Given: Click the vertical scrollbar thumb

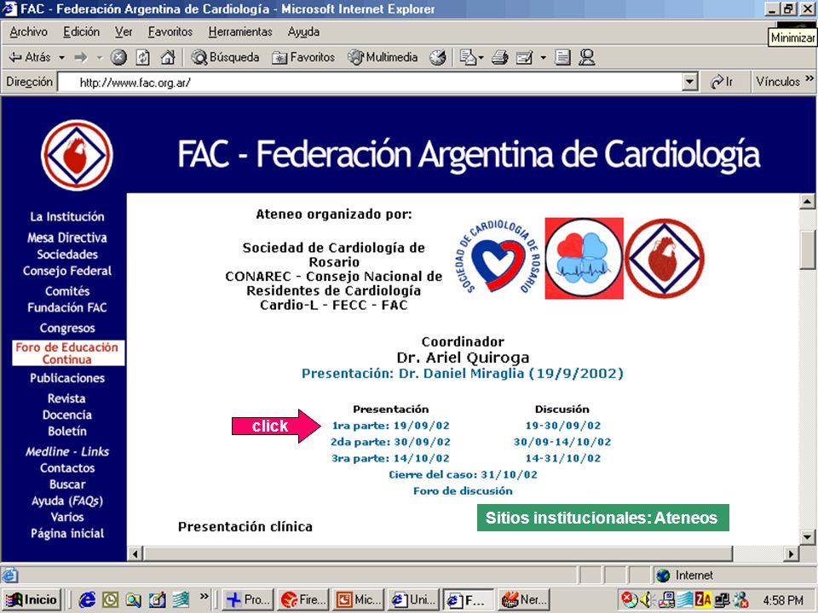Looking at the screenshot, I should click(807, 249).
